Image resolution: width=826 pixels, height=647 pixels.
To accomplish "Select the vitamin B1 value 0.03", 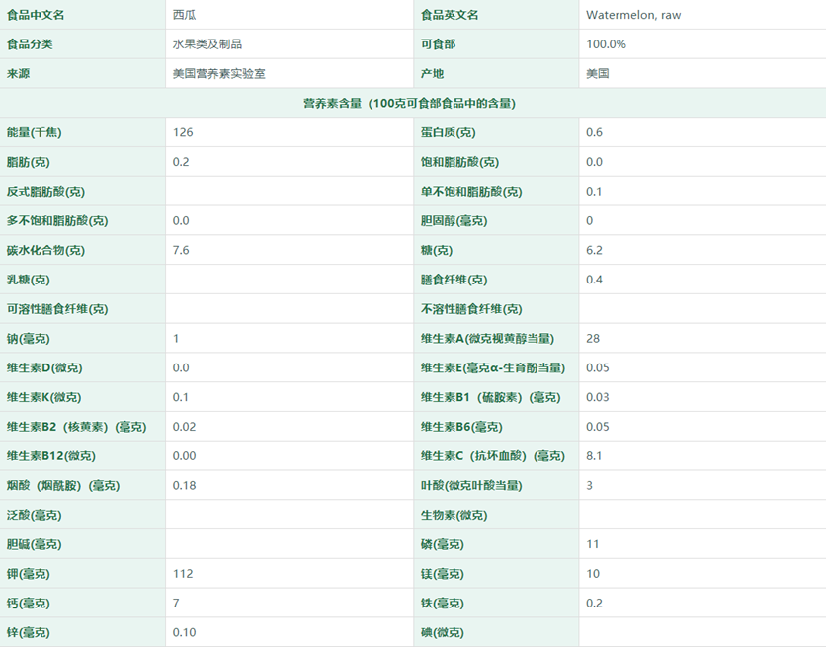I will [598, 397].
